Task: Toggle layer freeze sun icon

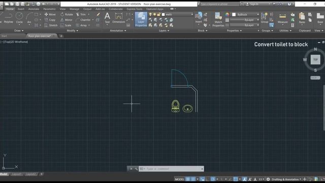Action: (x=154, y=14)
